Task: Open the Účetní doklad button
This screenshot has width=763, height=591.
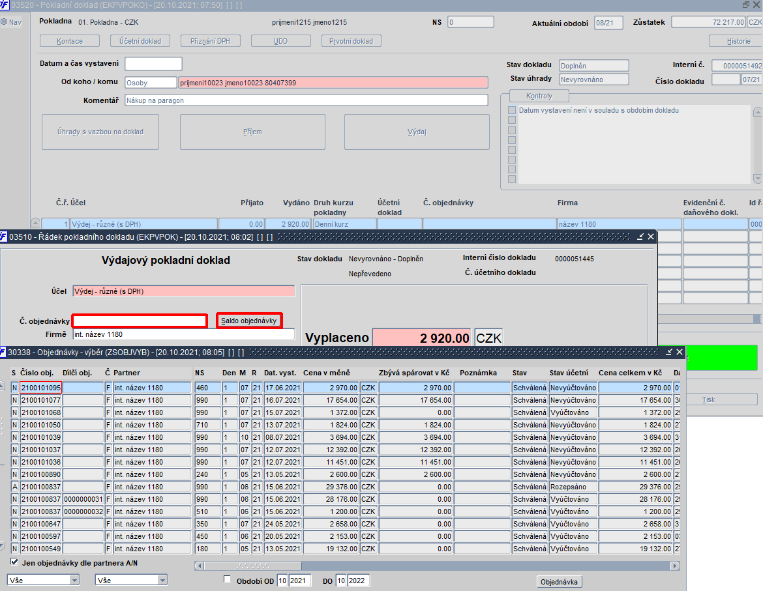Action: pos(140,41)
